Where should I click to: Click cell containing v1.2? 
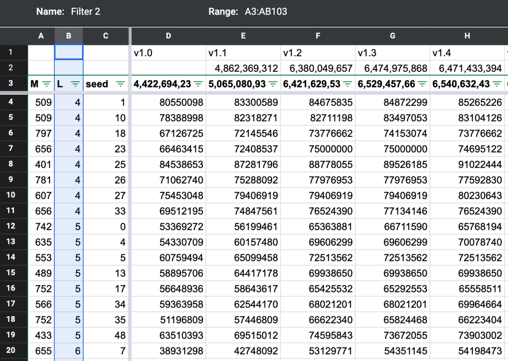coord(318,53)
